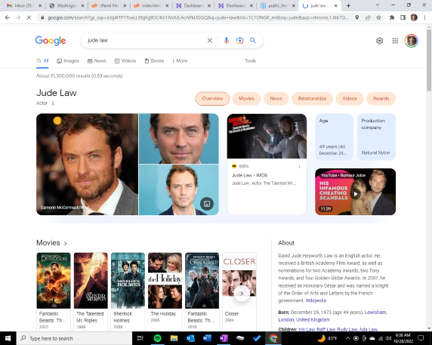Viewport: 432px width, 345px height.
Task: Open the Wikipedia link in About
Action: (316, 300)
